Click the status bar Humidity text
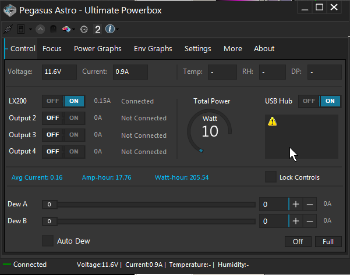This screenshot has width=350, height=275. (234, 265)
